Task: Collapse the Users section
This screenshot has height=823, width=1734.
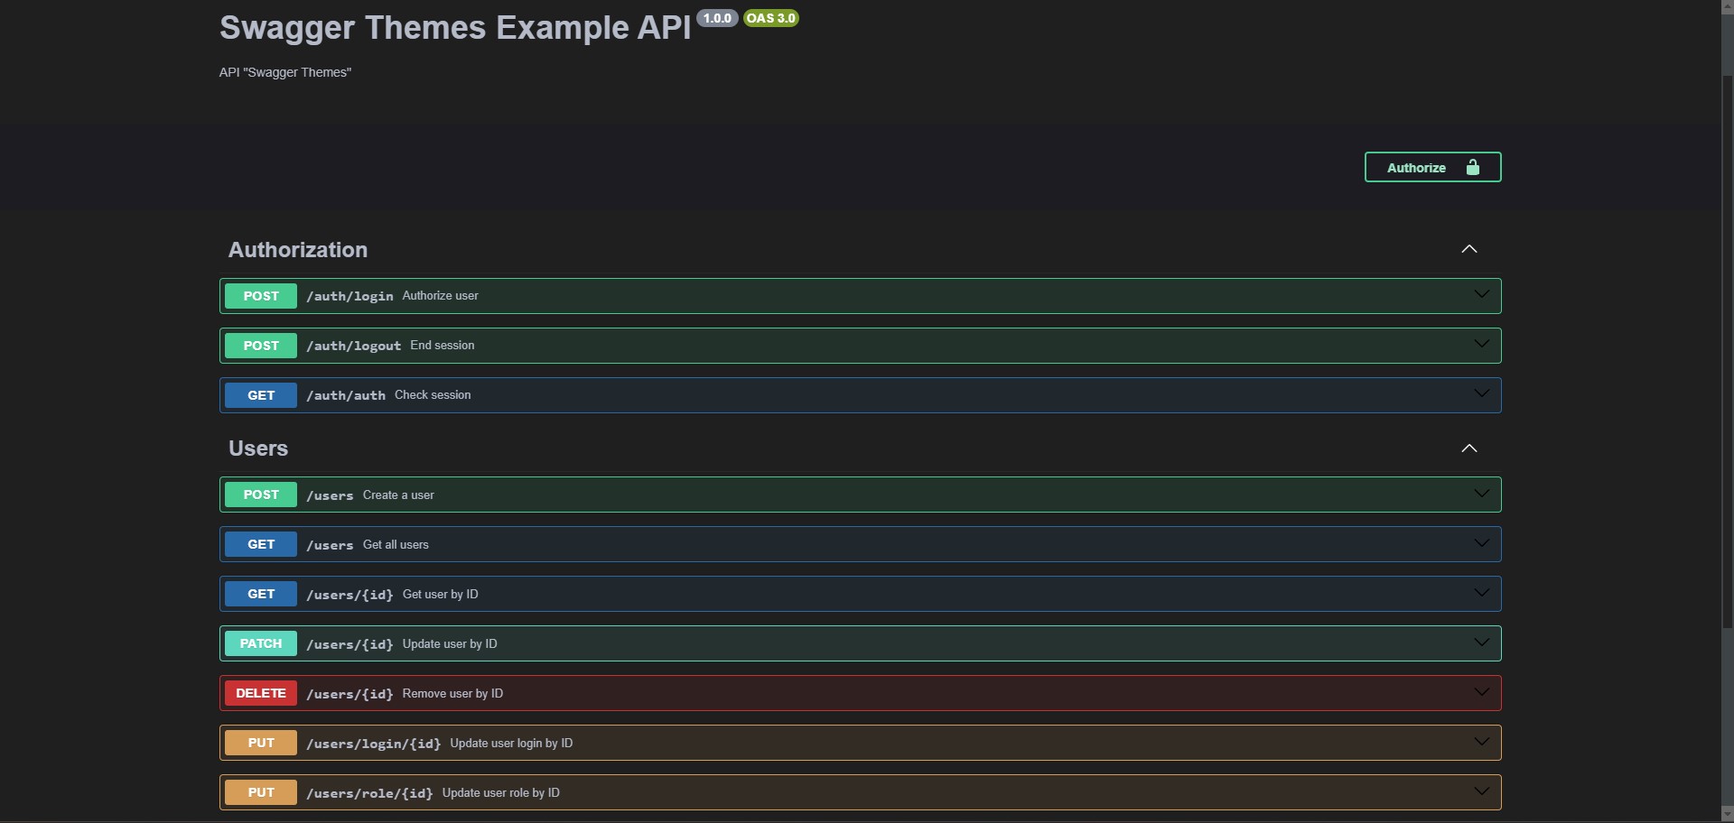Action: (1469, 448)
